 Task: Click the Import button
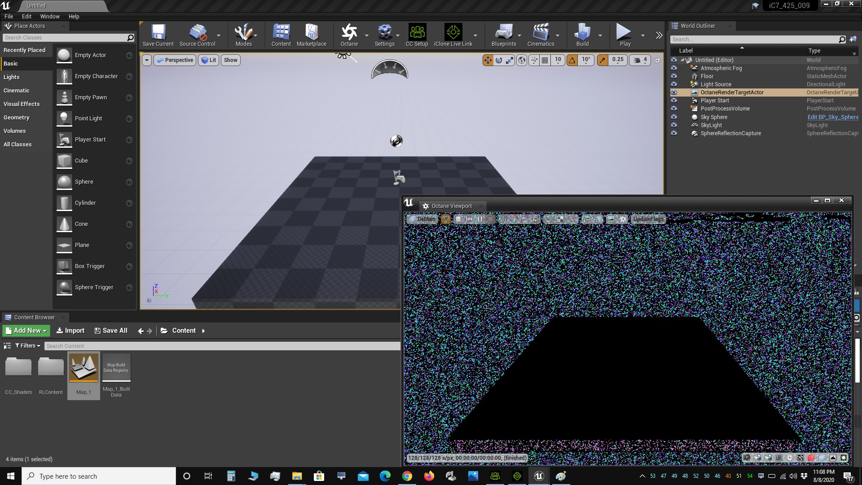pos(70,331)
